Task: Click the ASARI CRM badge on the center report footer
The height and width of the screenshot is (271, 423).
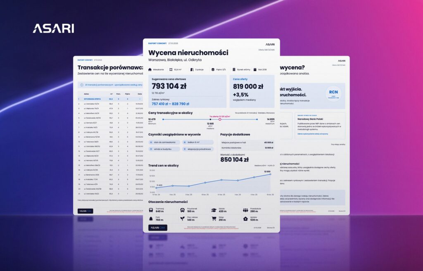Action: point(158,228)
